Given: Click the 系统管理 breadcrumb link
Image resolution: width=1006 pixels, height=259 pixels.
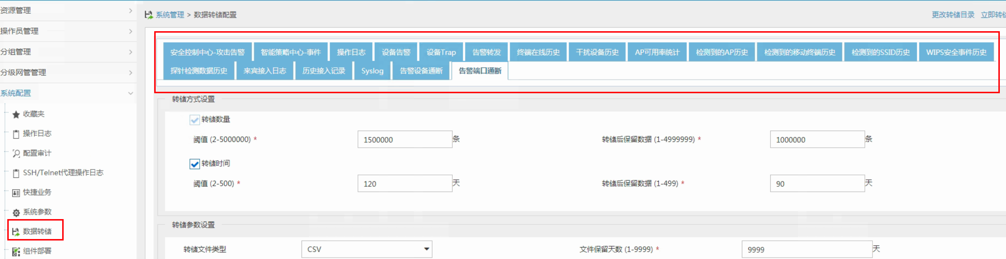Looking at the screenshot, I should coord(170,15).
